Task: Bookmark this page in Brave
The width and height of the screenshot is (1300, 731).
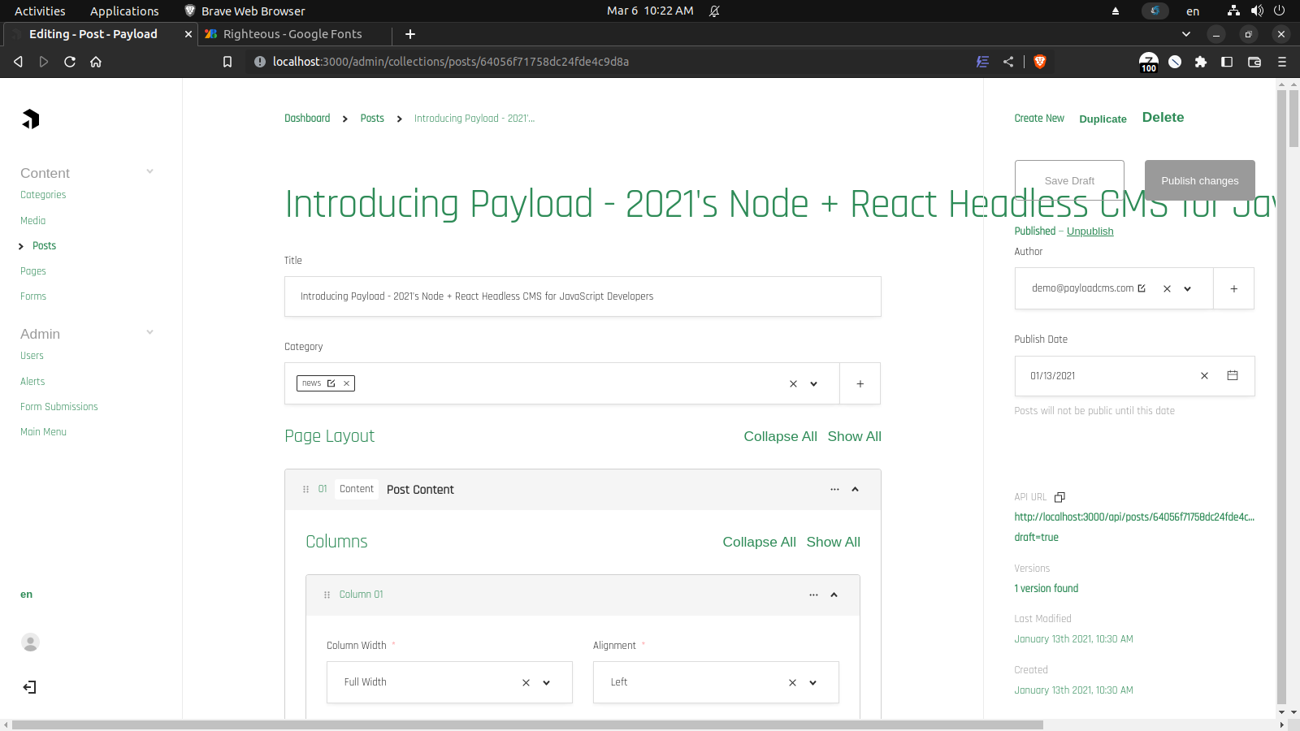Action: coord(227,62)
